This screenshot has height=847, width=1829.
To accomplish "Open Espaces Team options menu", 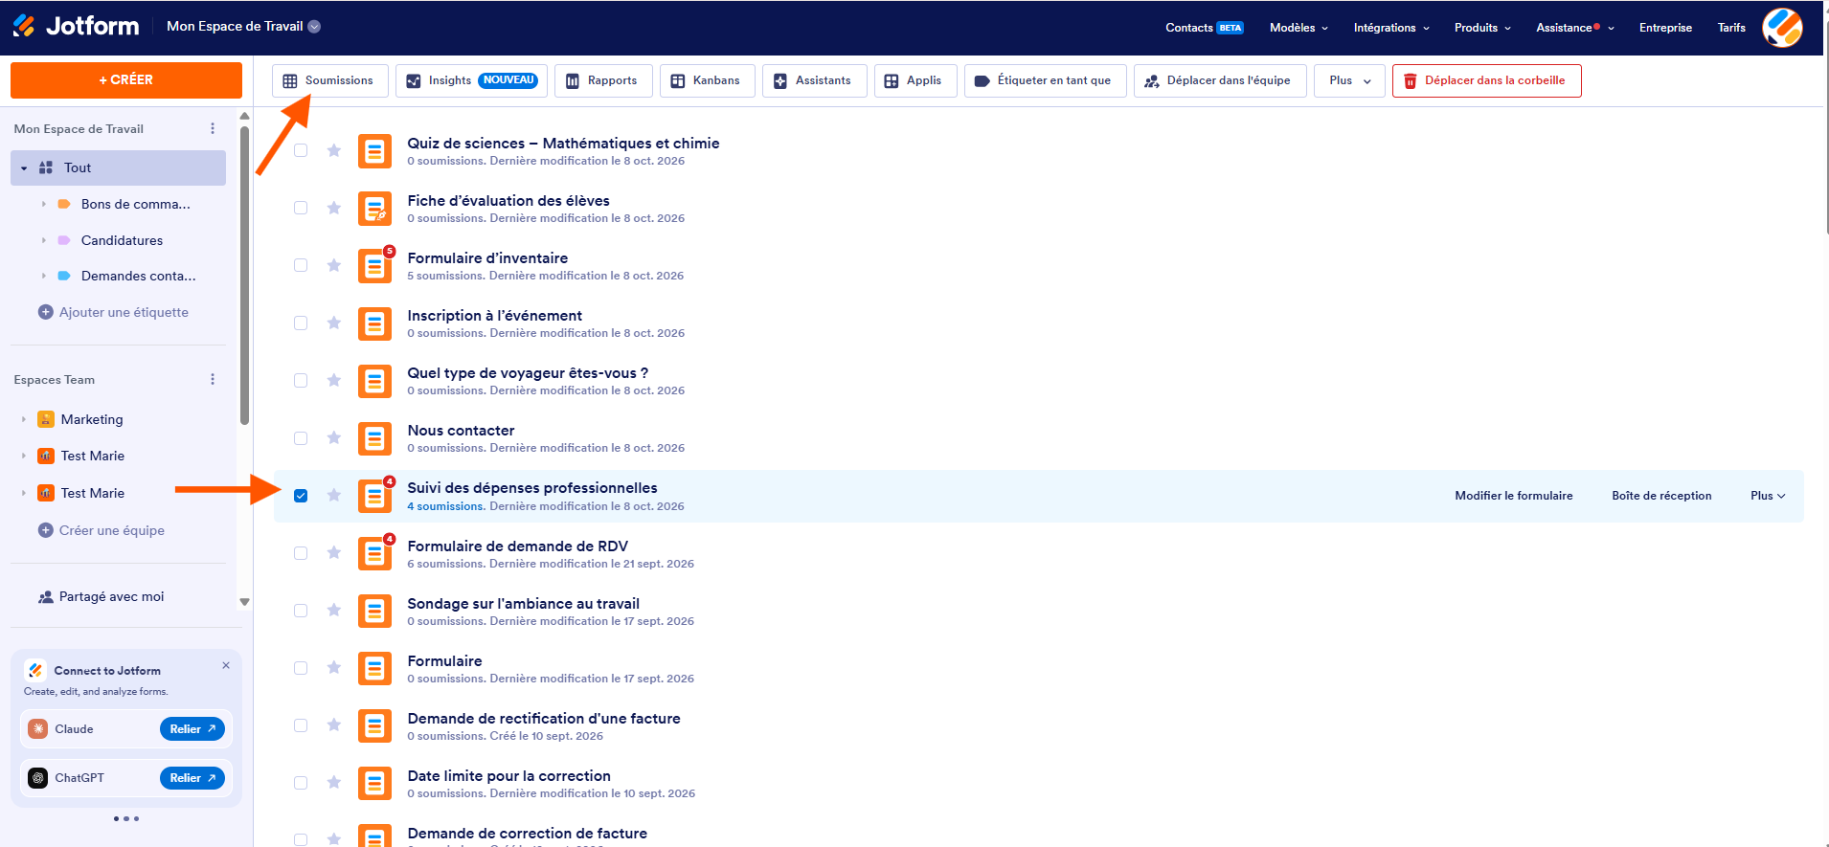I will tap(213, 379).
